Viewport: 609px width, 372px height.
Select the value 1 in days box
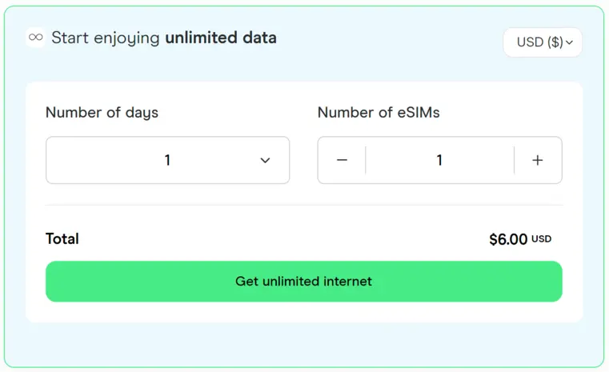(167, 160)
